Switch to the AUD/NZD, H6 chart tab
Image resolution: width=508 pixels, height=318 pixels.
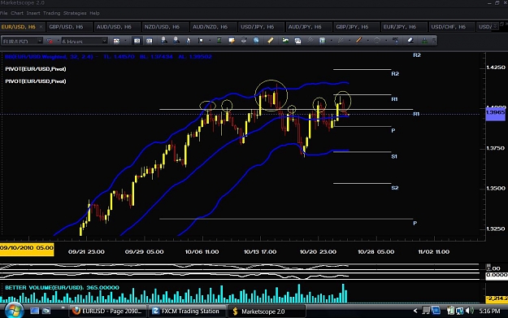[213, 27]
